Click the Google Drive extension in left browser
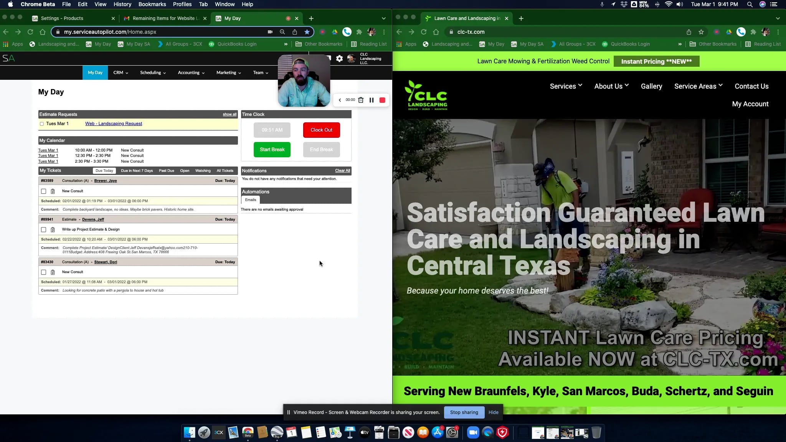This screenshot has height=442, width=786. pyautogui.click(x=335, y=32)
